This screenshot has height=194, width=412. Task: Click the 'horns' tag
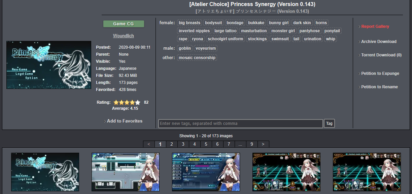(x=321, y=23)
